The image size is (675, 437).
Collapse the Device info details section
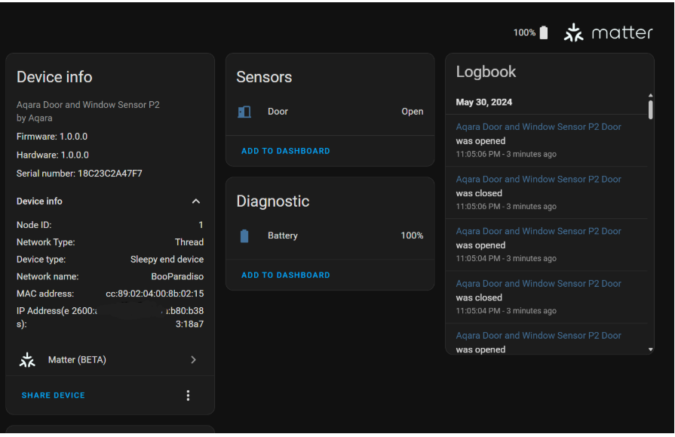[196, 202]
